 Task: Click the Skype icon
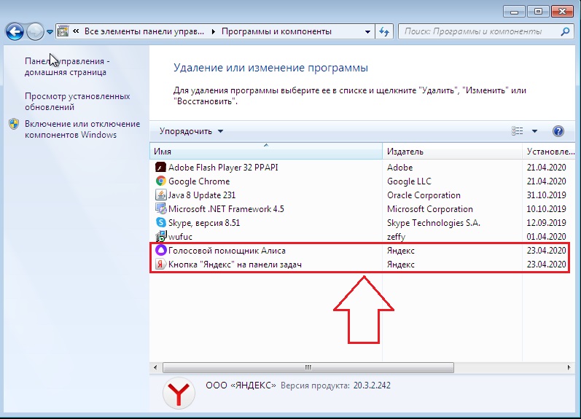pos(160,223)
